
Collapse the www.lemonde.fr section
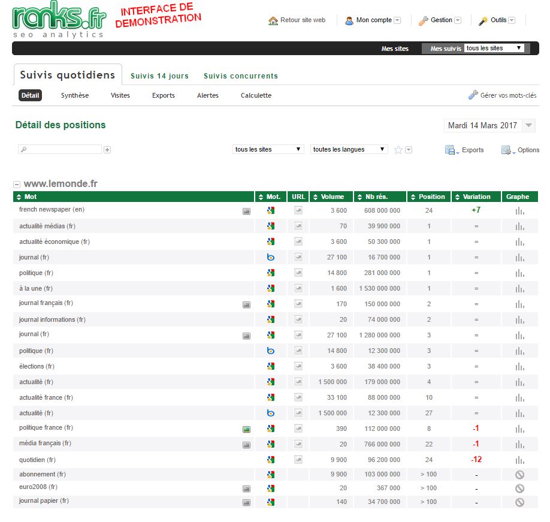click(17, 184)
